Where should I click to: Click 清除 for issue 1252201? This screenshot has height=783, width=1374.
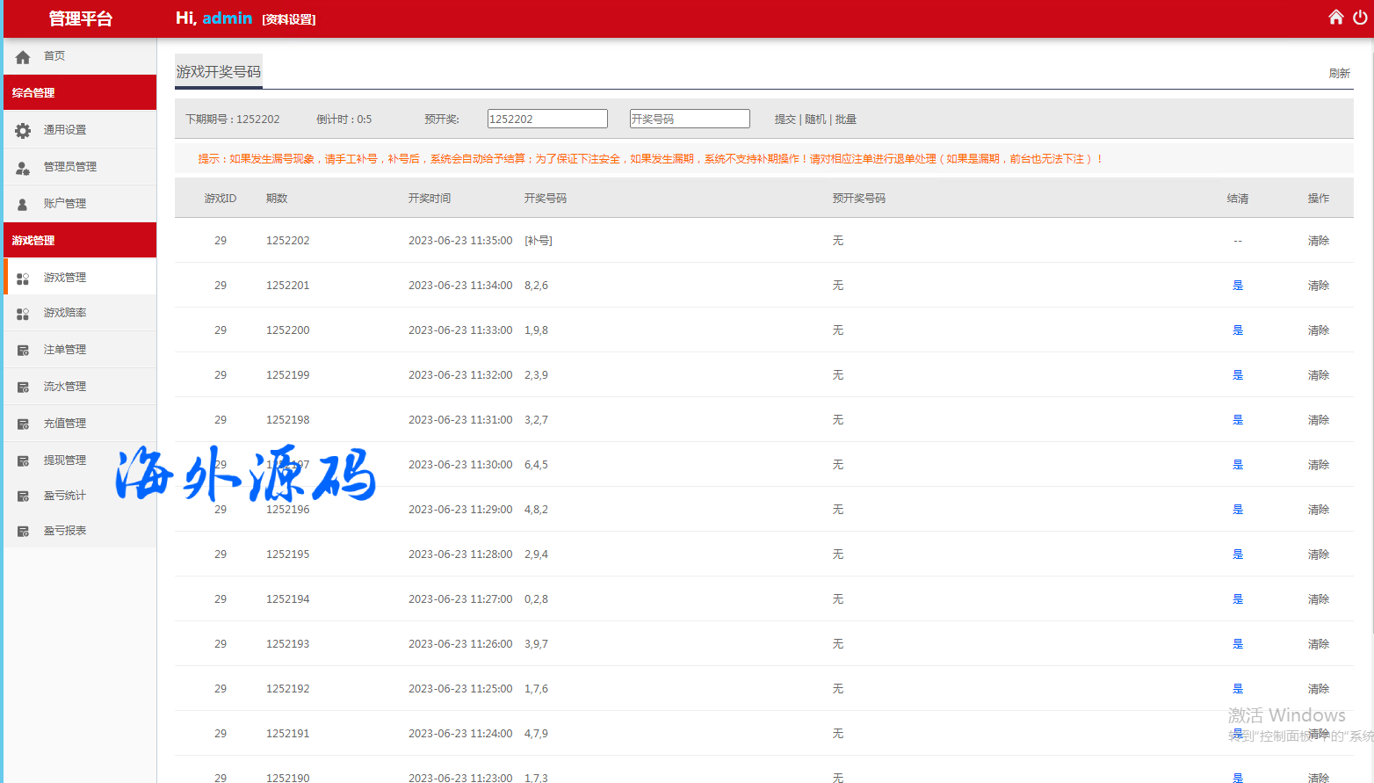point(1318,286)
